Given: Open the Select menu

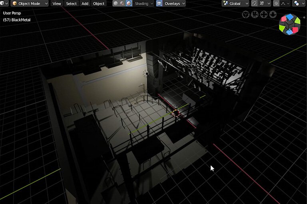Looking at the screenshot, I should 71,4.
